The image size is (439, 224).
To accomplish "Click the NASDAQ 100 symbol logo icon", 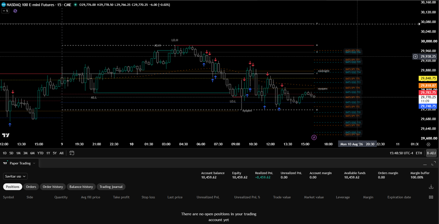I will [x=4, y=5].
